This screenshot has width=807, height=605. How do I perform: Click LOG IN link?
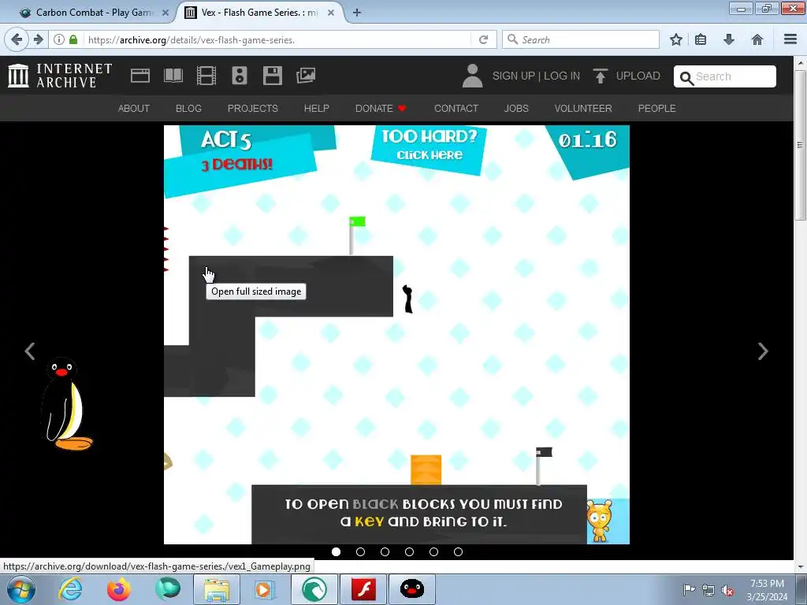tap(561, 76)
